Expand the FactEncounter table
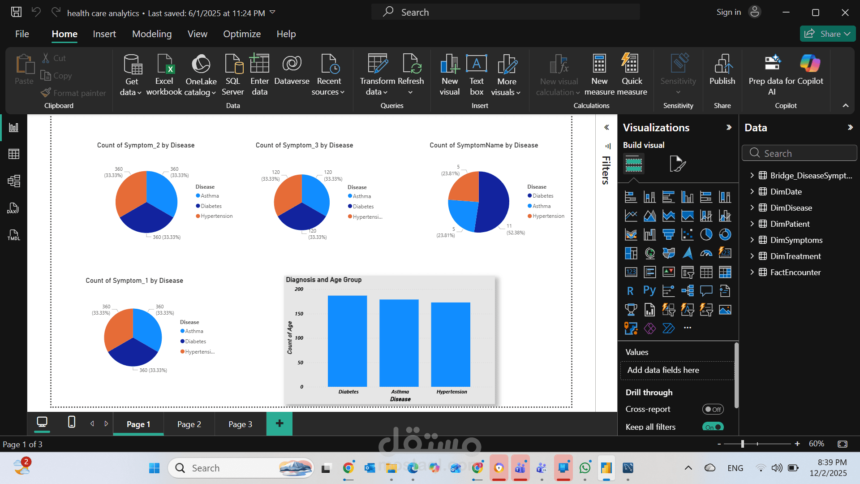Viewport: 860px width, 484px height. pos(752,272)
